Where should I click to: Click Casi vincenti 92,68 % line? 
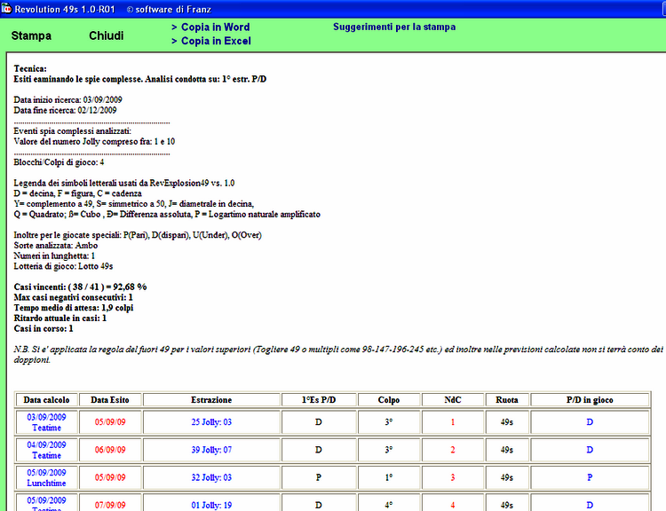(x=80, y=287)
